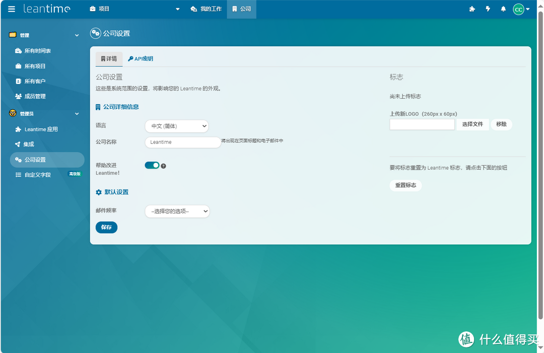Open the 邮件频率 selection dropdown
The height and width of the screenshot is (353, 544).
(x=177, y=211)
